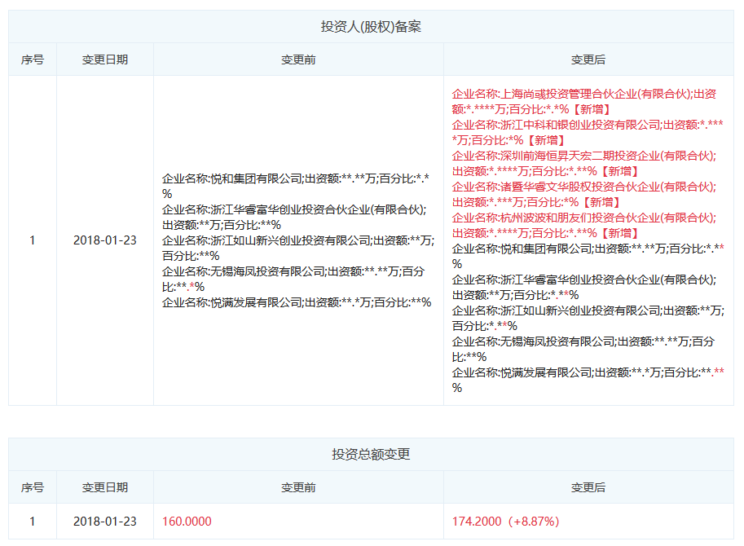Select the 序号 header in 投资人(股权)备案 table

tap(33, 59)
